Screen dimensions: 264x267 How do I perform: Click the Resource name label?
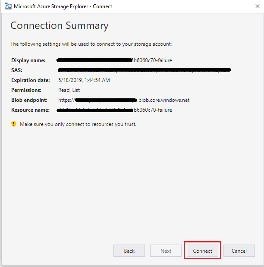[30, 110]
